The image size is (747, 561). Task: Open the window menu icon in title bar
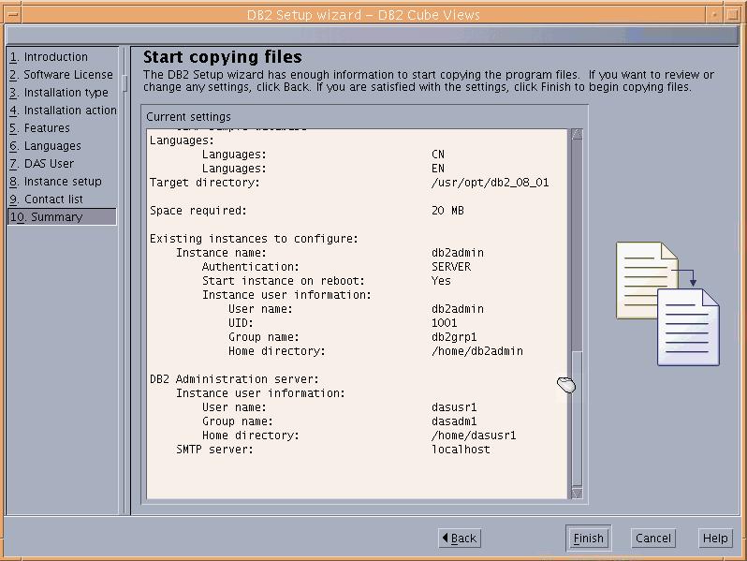(x=13, y=14)
